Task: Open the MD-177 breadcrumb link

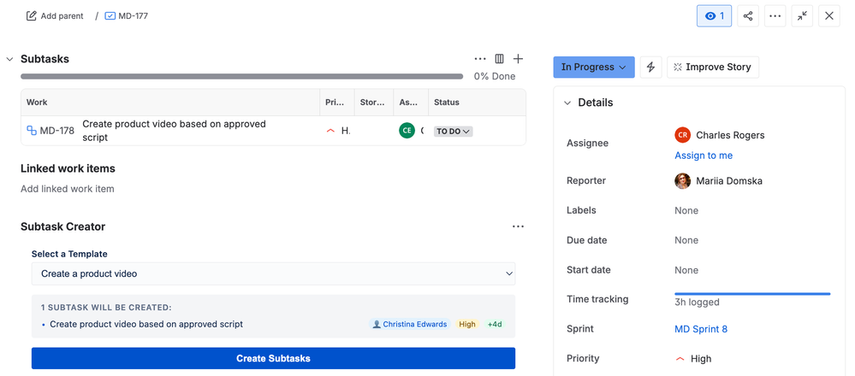Action: click(x=133, y=15)
